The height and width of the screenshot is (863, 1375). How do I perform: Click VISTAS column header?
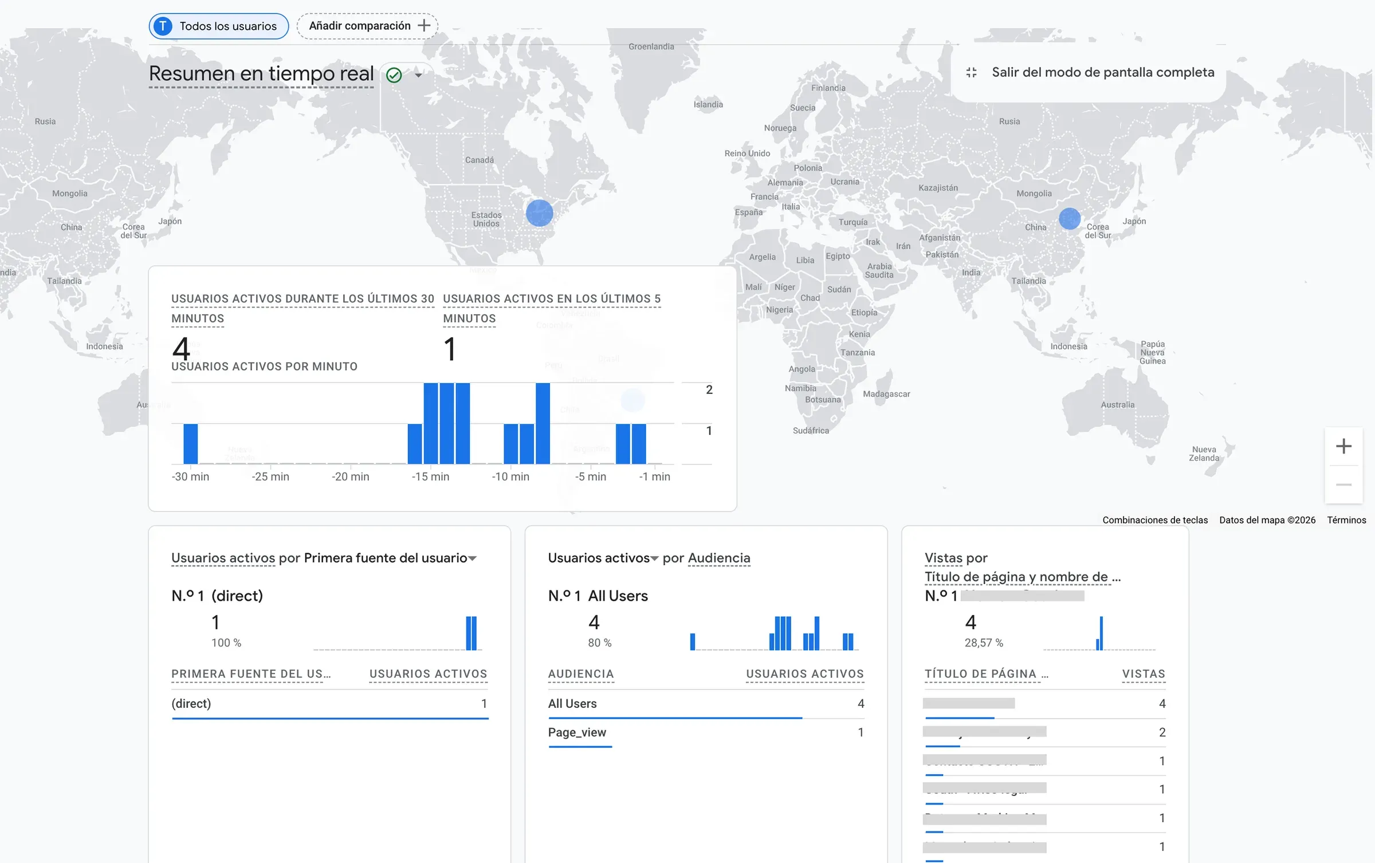click(1144, 674)
